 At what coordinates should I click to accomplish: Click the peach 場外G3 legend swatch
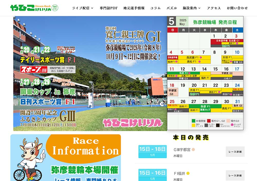[x=228, y=121]
